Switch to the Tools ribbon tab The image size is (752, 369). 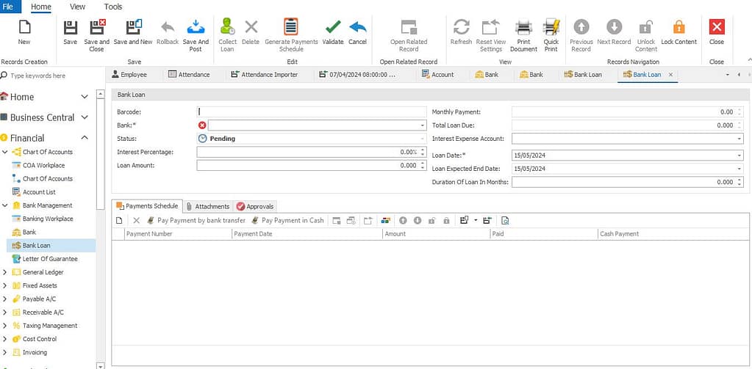click(112, 7)
